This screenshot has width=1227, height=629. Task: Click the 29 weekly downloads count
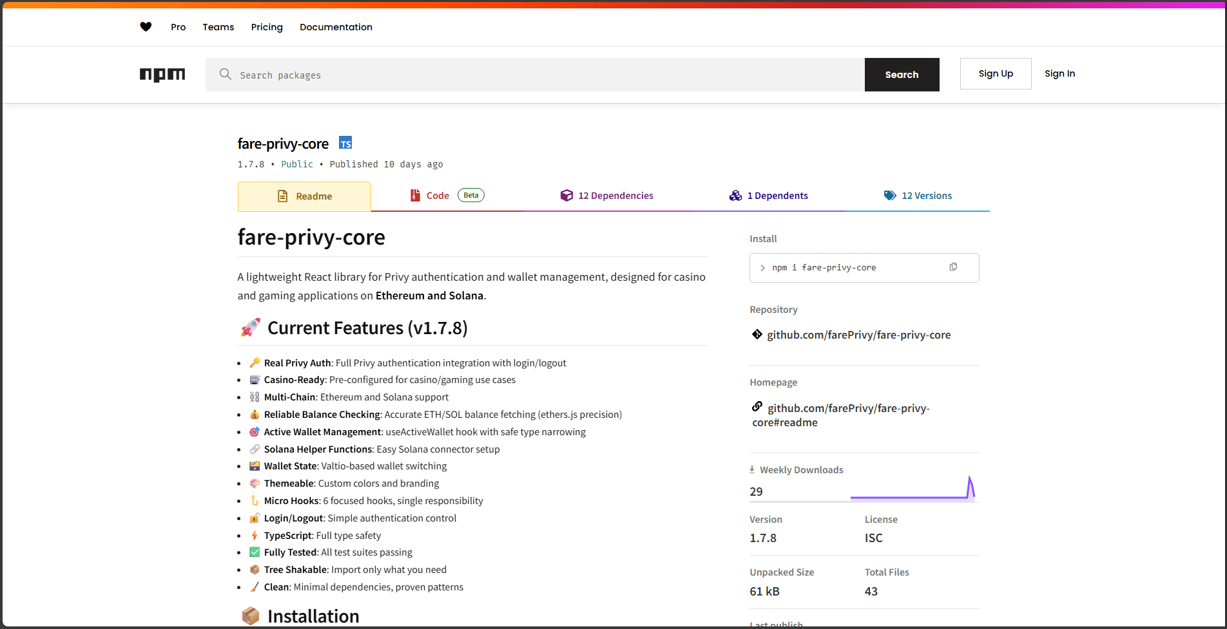756,491
